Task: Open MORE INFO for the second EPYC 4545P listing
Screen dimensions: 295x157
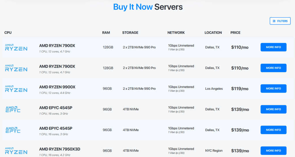Action: click(x=273, y=130)
